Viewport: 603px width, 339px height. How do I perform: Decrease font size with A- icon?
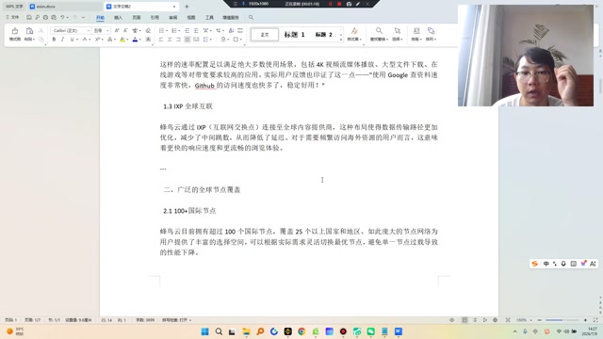[125, 30]
